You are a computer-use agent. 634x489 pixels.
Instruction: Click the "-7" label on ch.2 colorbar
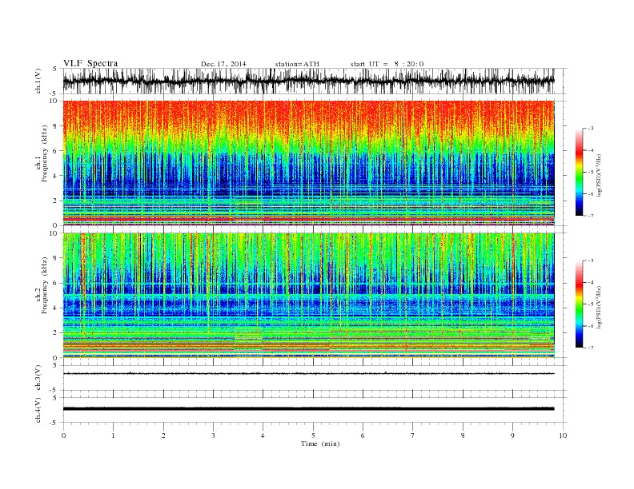pyautogui.click(x=591, y=348)
